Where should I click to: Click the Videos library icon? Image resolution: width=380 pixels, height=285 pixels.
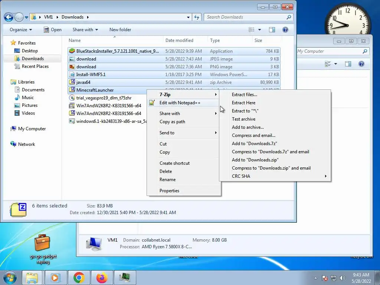click(x=17, y=113)
